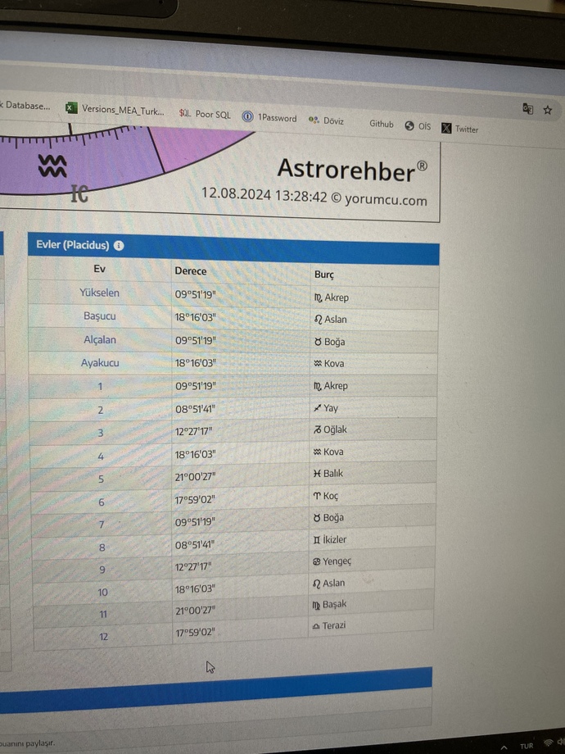Click the Burç column header
This screenshot has width=565, height=754.
323,274
